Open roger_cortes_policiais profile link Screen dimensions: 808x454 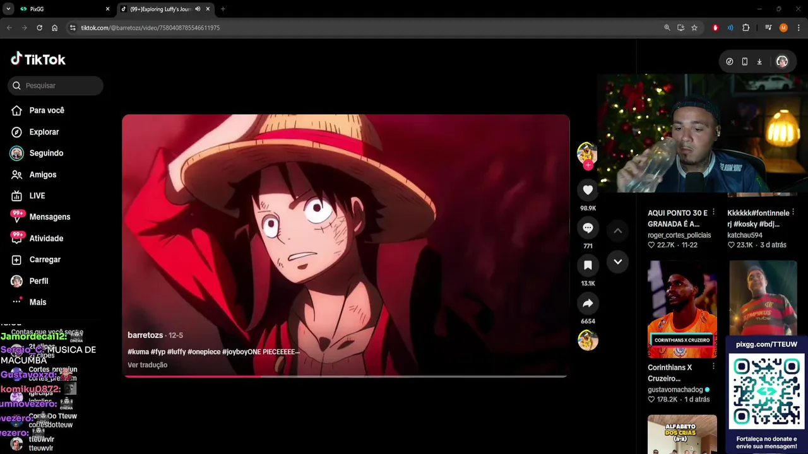click(x=679, y=235)
